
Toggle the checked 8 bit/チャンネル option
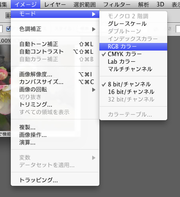133,84
